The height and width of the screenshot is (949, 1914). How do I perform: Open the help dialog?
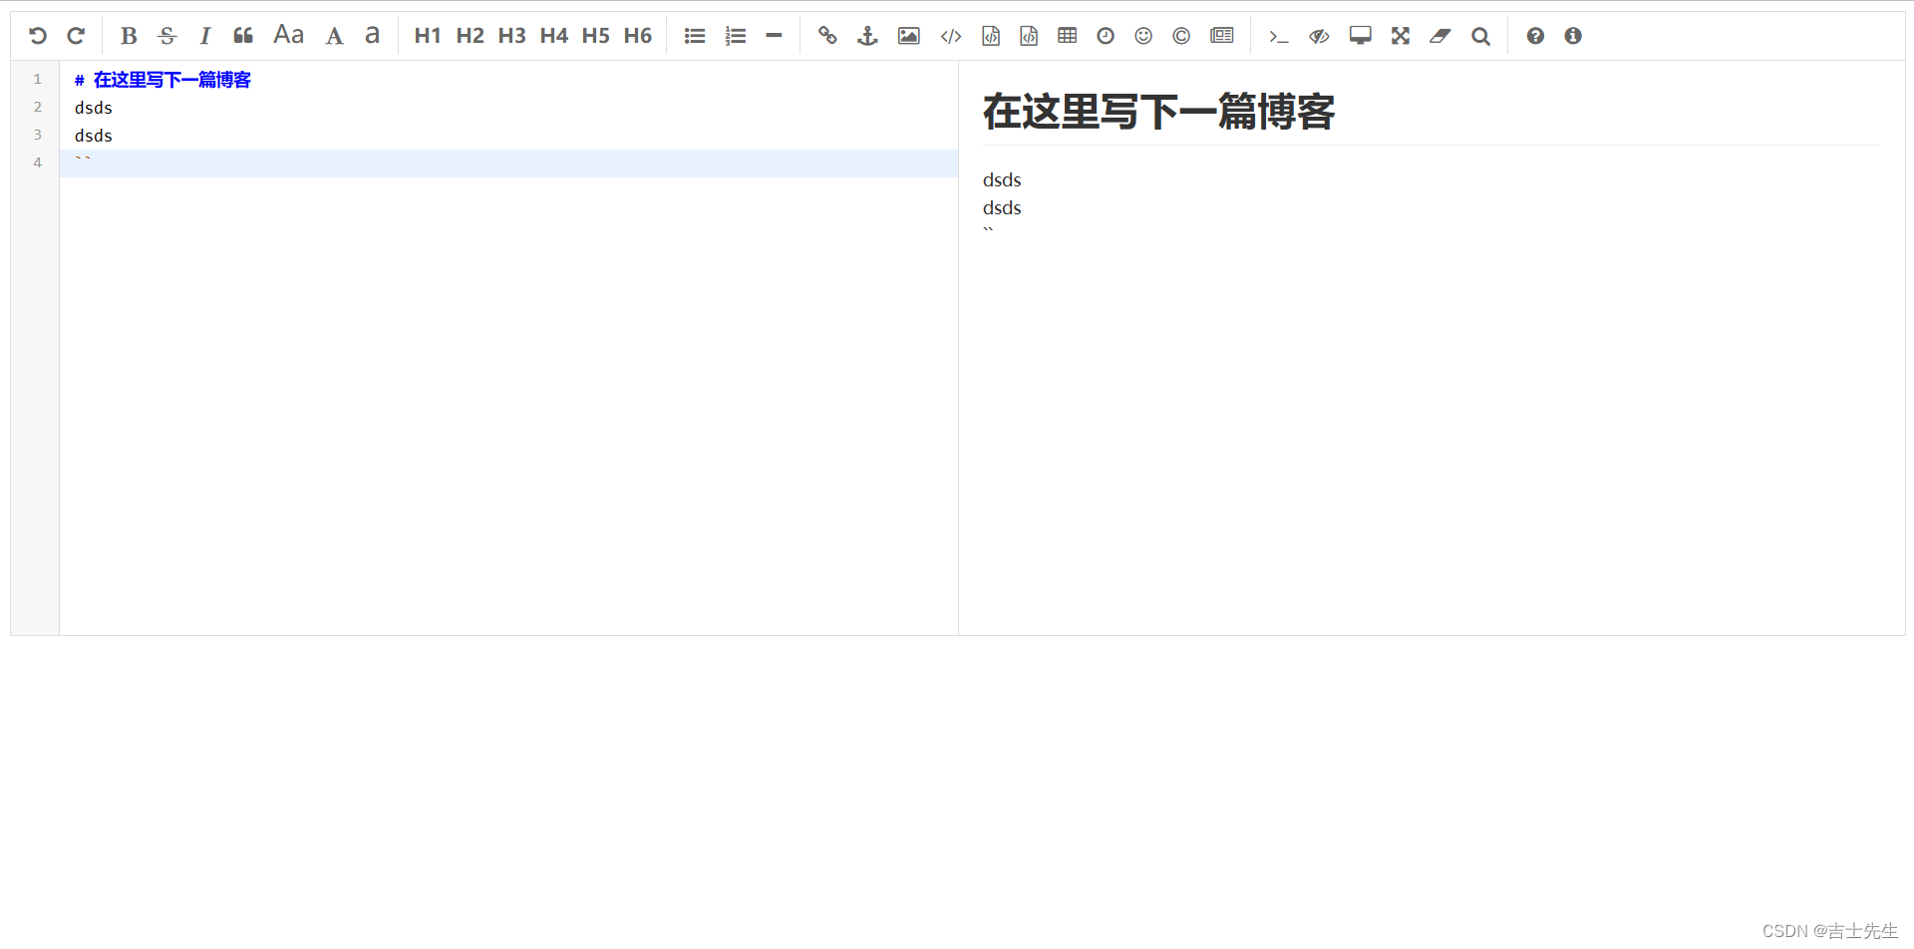click(x=1535, y=36)
